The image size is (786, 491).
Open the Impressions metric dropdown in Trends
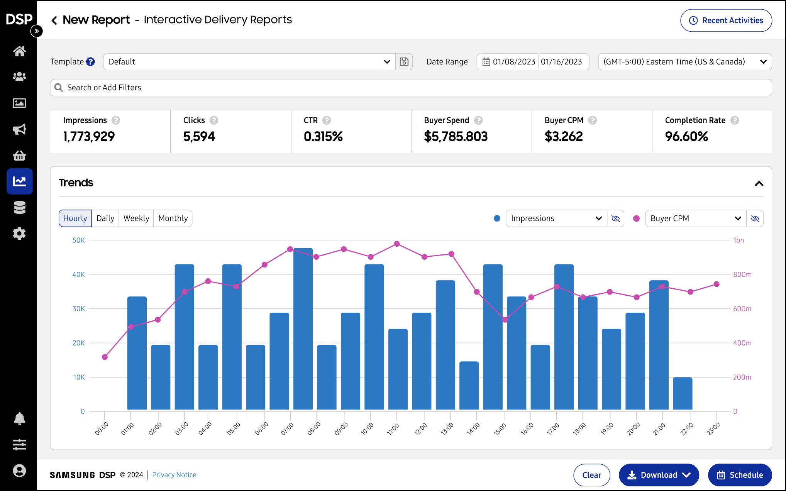click(556, 218)
